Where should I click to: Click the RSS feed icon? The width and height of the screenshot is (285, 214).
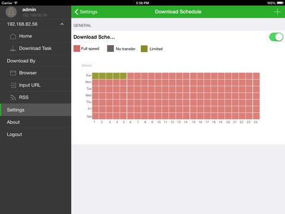(x=13, y=97)
